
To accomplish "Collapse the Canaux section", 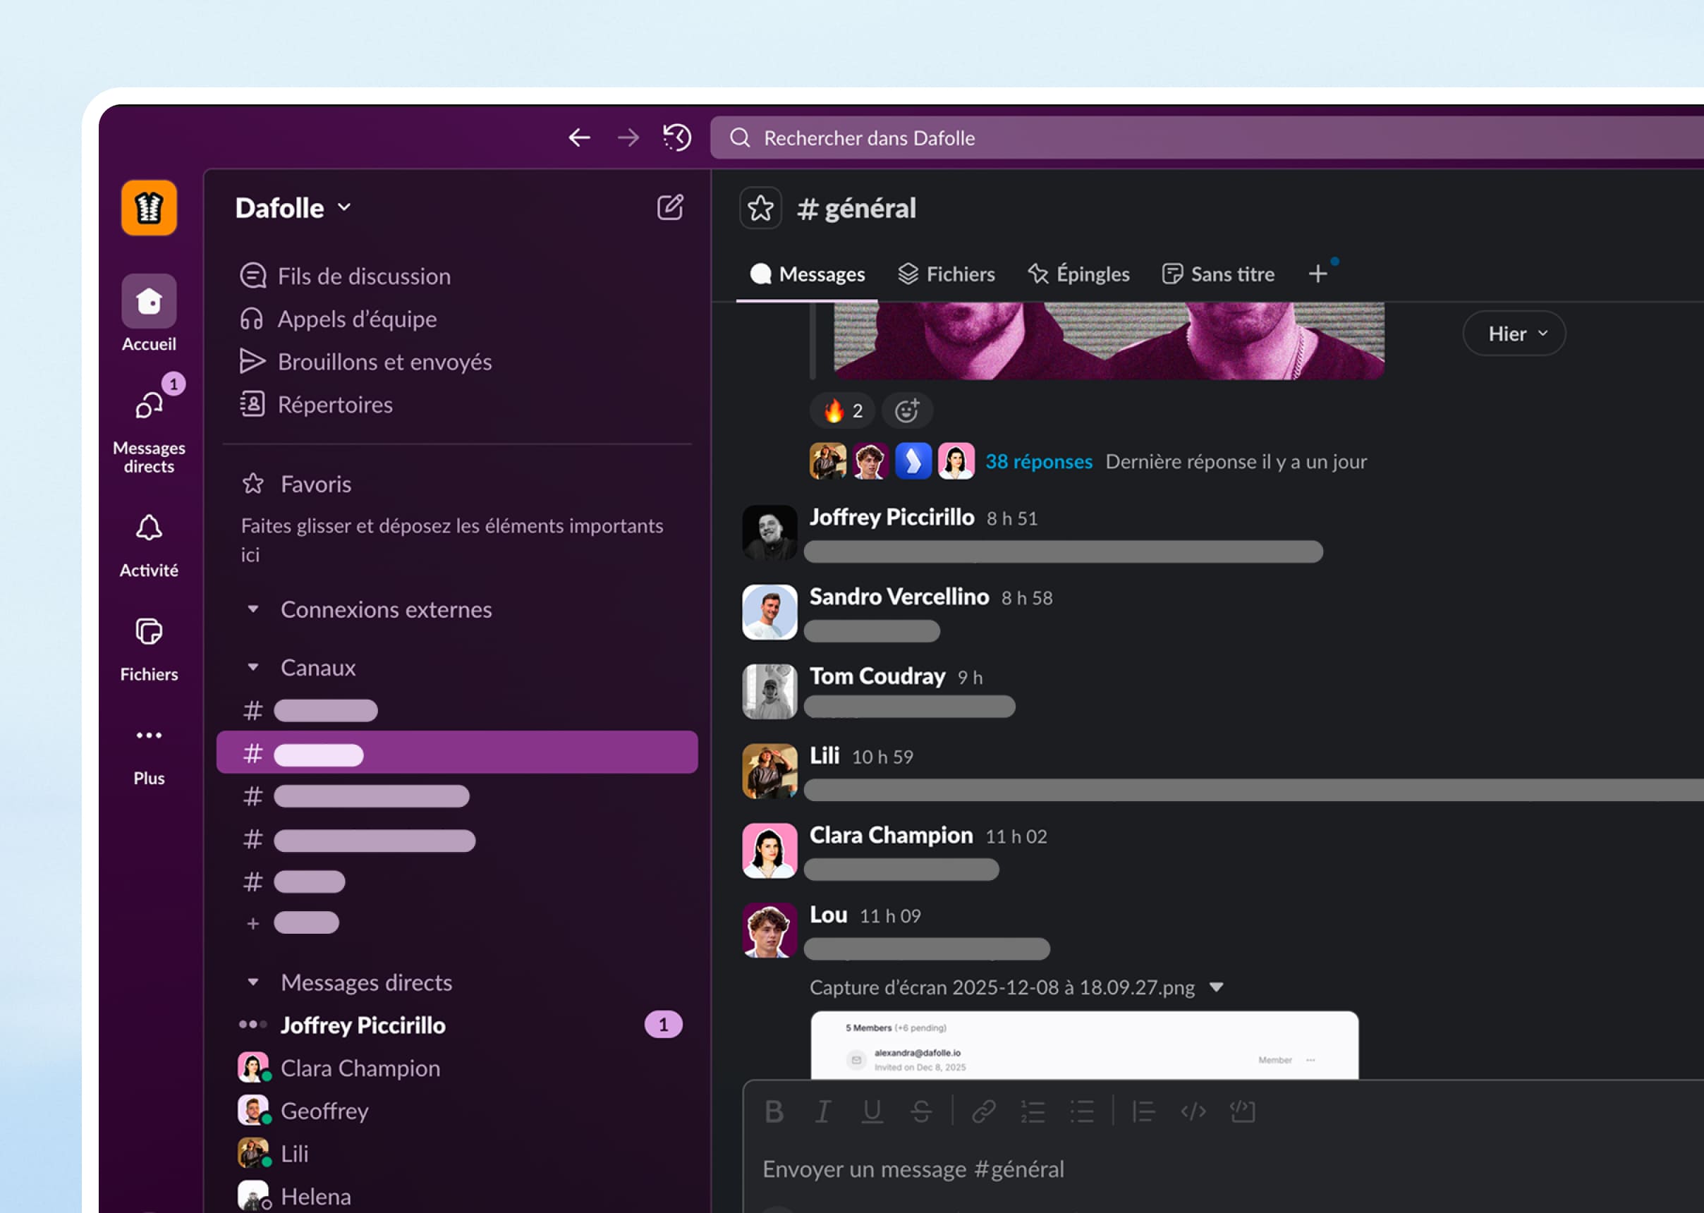I will [x=253, y=667].
